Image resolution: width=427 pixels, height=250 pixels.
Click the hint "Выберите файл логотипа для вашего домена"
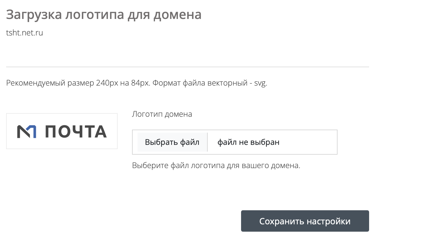tap(216, 166)
